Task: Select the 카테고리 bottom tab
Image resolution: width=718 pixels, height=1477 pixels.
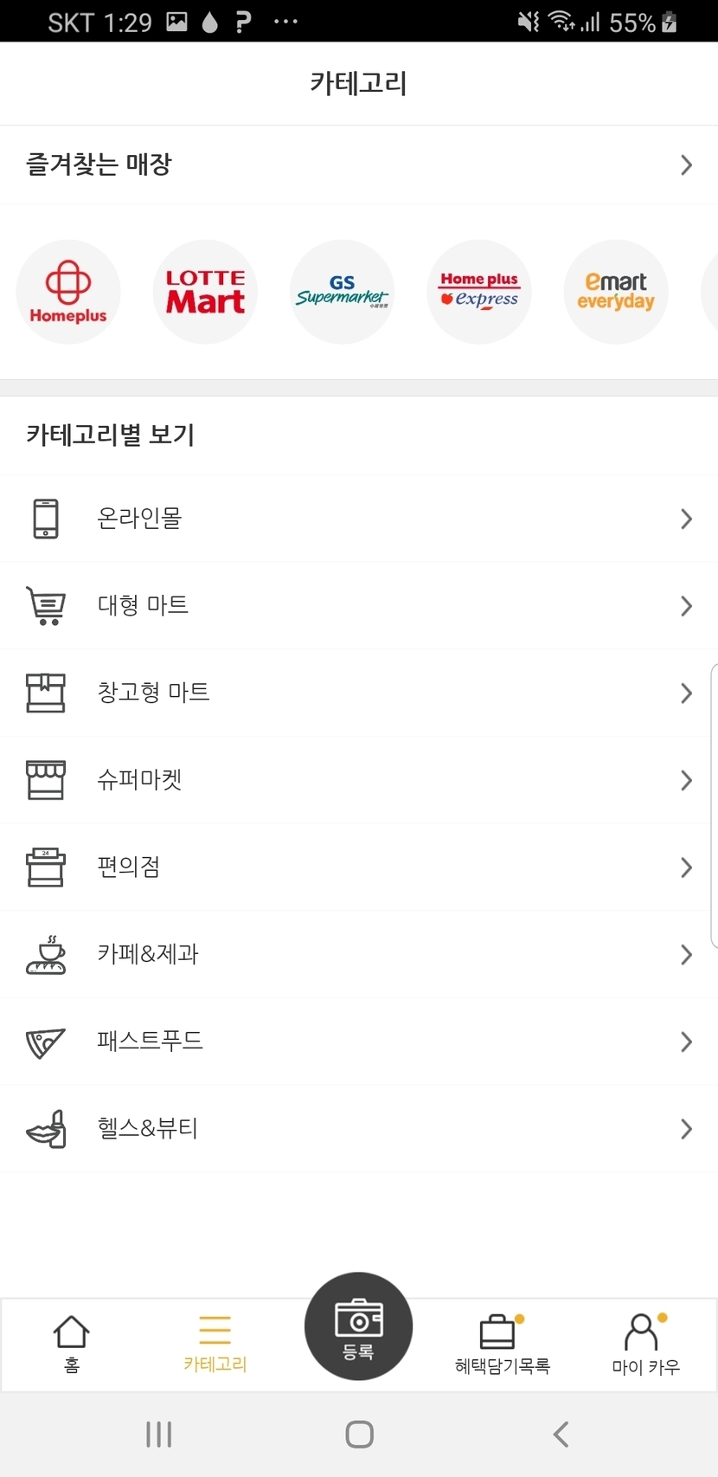Action: point(215,1345)
